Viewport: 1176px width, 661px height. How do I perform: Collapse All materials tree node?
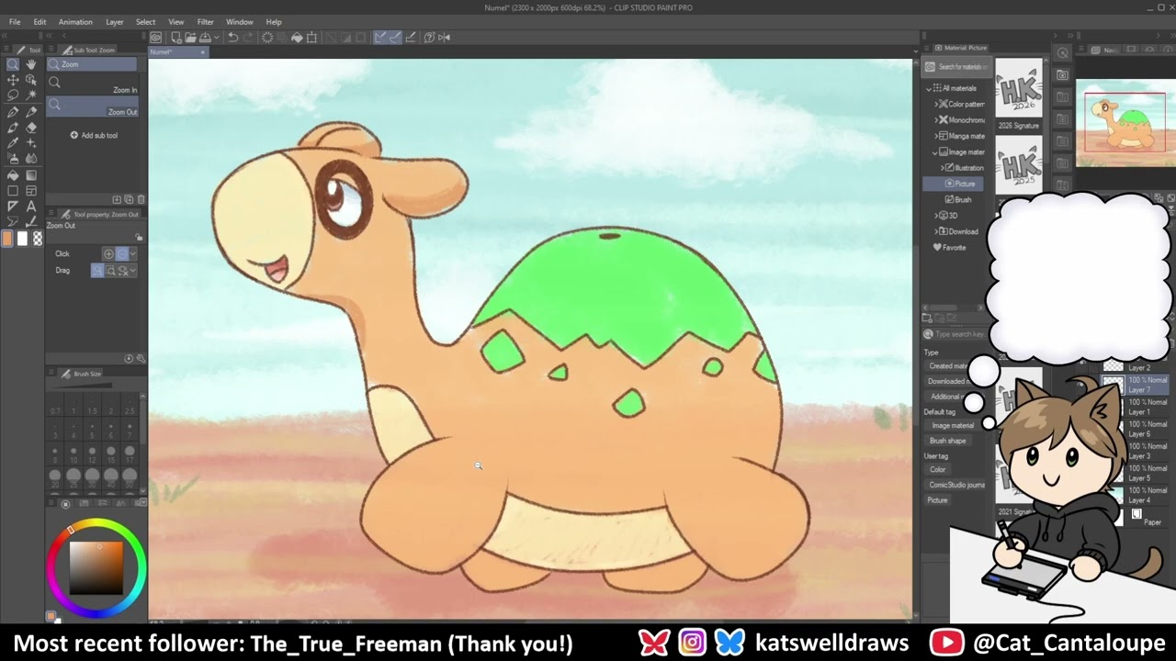(929, 88)
